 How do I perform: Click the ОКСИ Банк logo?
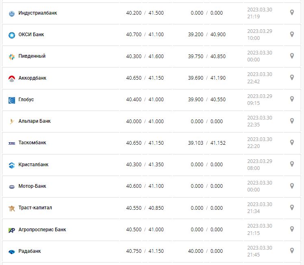[11, 35]
